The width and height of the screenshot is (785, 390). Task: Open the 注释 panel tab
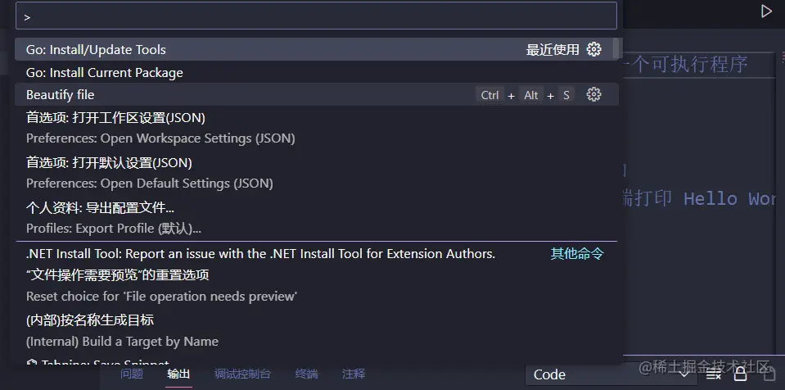click(354, 374)
